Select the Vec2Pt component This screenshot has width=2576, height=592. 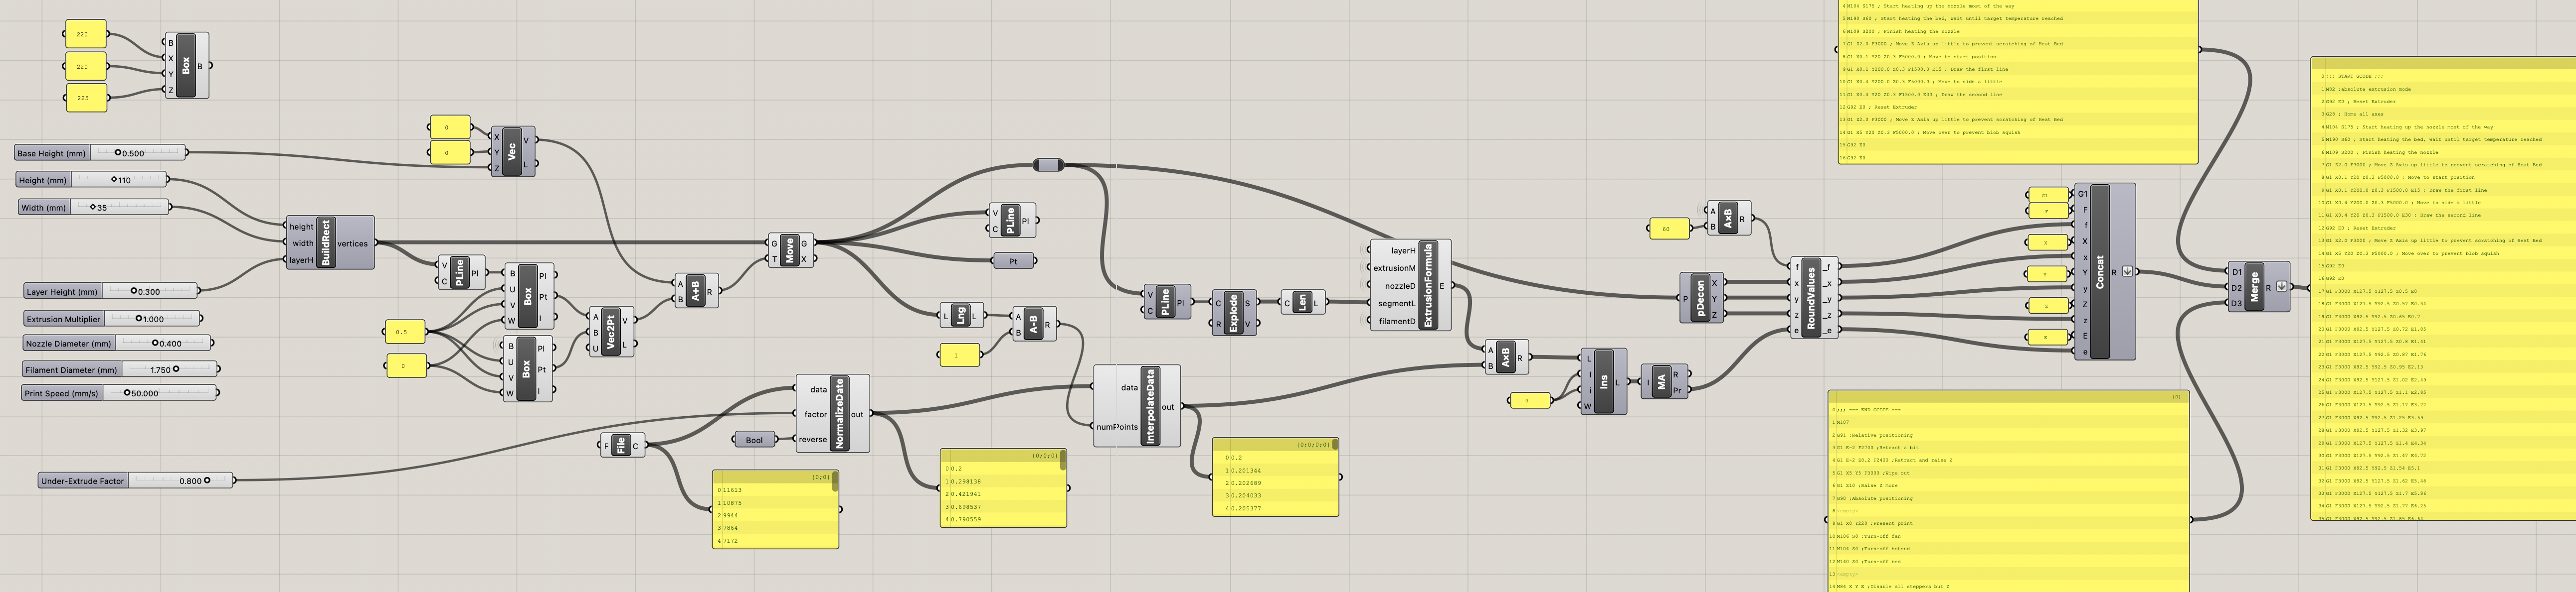coord(610,333)
